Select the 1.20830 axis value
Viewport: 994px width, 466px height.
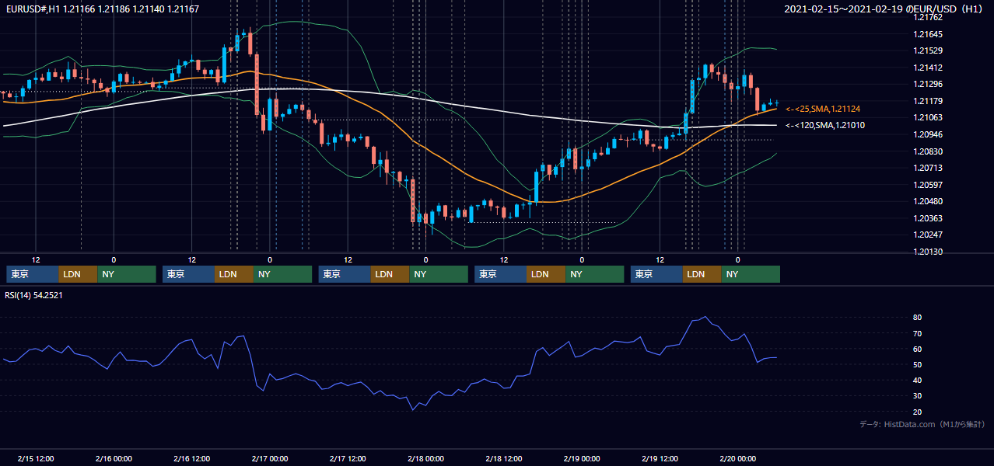click(929, 151)
